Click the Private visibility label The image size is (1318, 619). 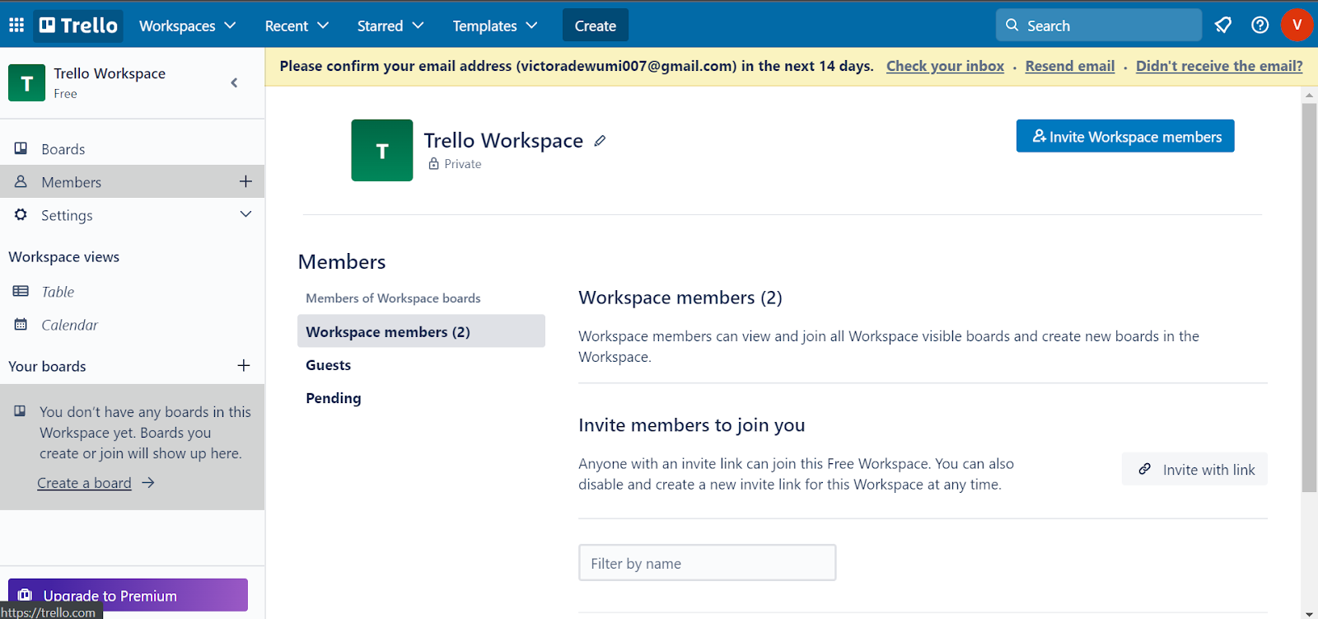[463, 164]
